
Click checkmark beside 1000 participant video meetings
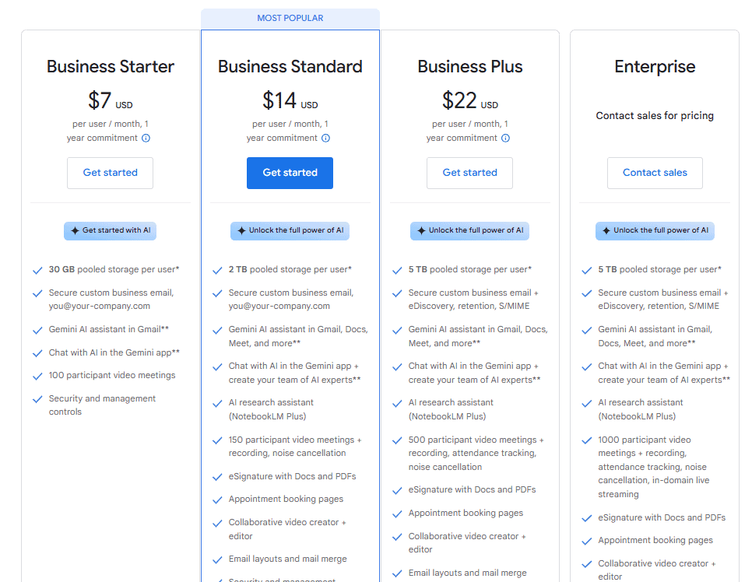[586, 440]
